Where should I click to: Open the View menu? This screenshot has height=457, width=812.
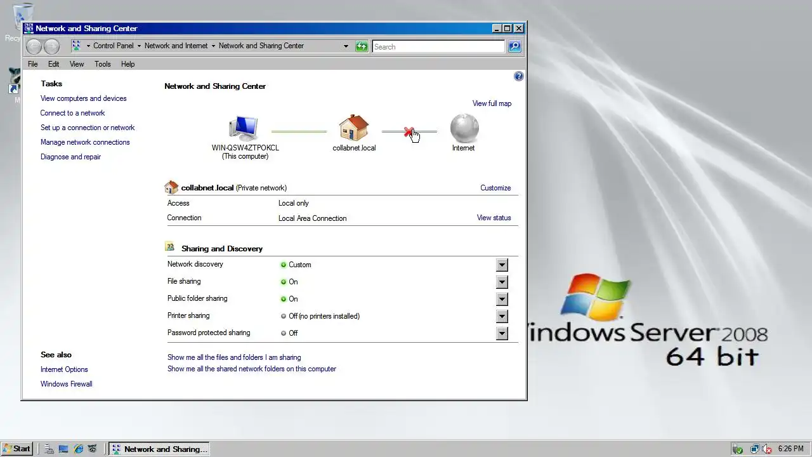(x=77, y=64)
